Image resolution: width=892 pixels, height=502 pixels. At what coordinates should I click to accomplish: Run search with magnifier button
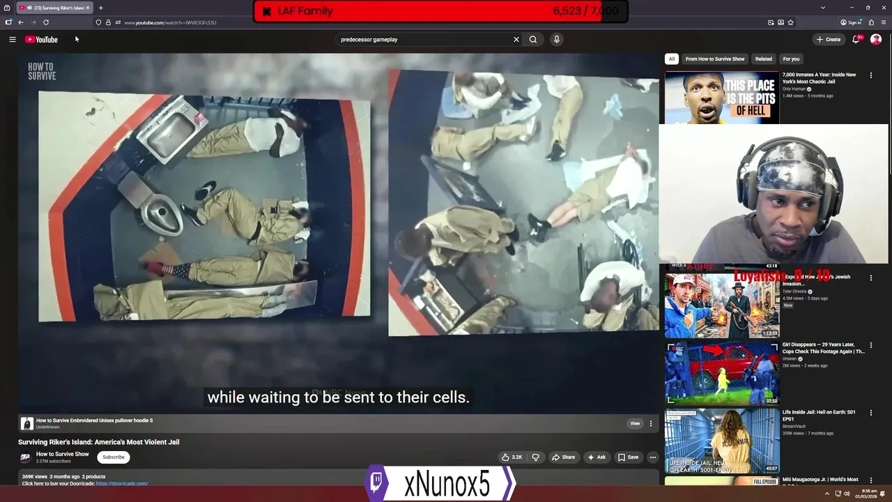(533, 40)
